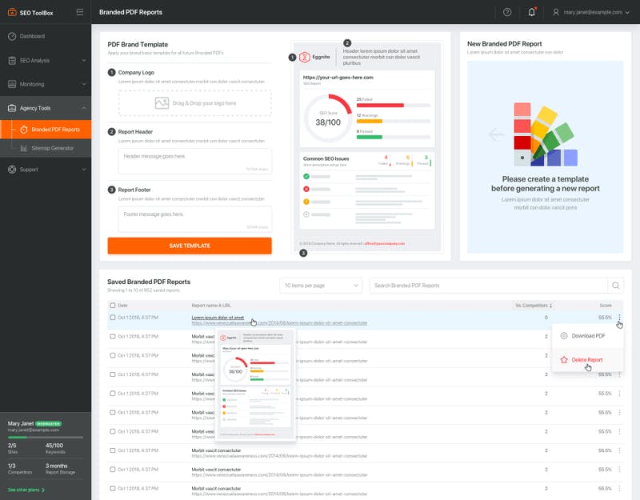Open the 10 items per page dropdown
Screen dimensions: 640x500
321,285
